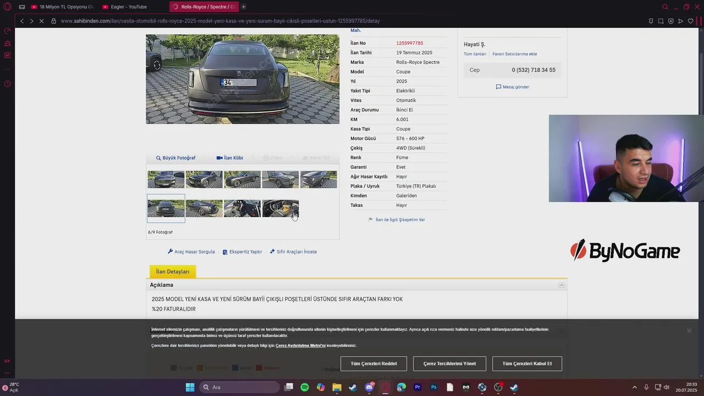Go back with the browser back arrow
Image resolution: width=704 pixels, height=396 pixels.
[x=21, y=21]
